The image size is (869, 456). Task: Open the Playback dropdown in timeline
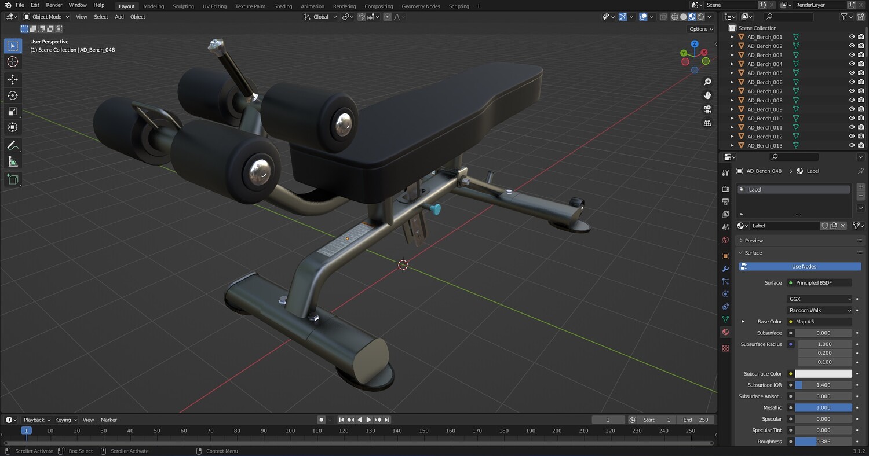click(37, 420)
